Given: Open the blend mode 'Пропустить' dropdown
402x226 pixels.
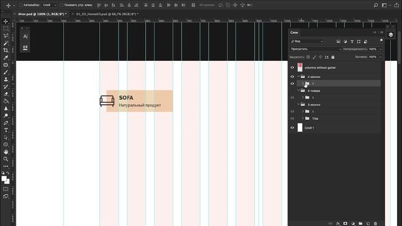Looking at the screenshot, I should click(315, 49).
